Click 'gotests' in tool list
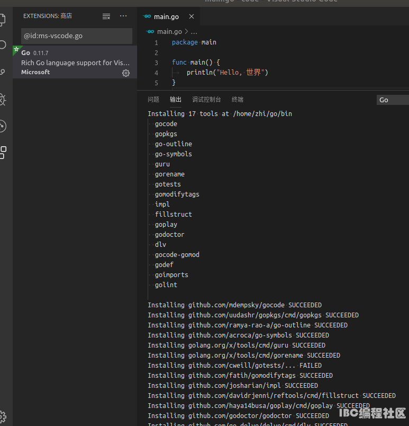Image resolution: width=409 pixels, height=426 pixels. (x=168, y=184)
